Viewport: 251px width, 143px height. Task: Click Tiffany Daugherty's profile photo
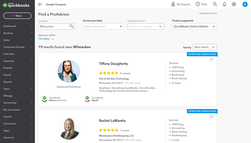coord(69,71)
